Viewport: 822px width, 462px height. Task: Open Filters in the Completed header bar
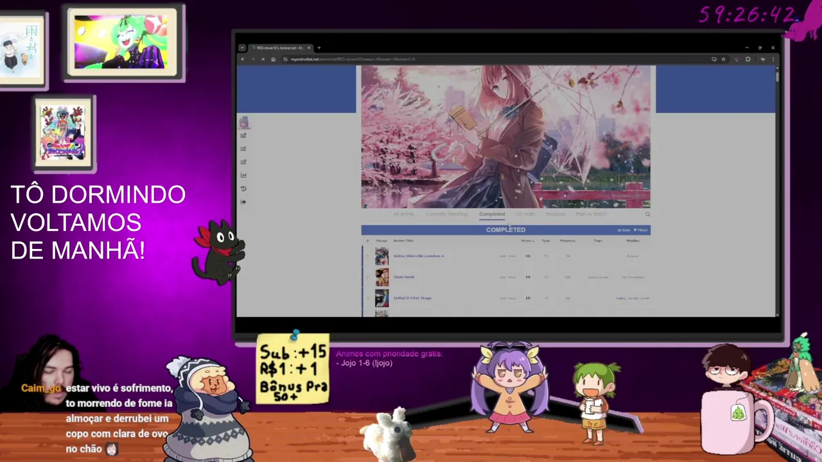click(640, 230)
